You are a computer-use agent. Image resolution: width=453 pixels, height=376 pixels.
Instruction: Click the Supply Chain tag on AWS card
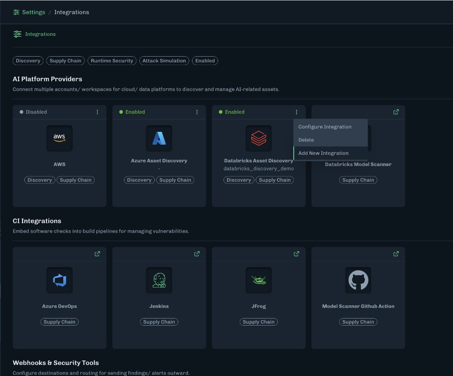(76, 180)
